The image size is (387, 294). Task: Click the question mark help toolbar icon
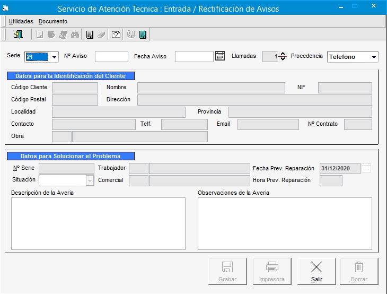[116, 34]
